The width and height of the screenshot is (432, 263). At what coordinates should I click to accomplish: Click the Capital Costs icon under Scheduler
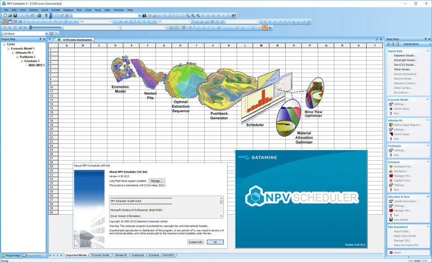point(391,180)
